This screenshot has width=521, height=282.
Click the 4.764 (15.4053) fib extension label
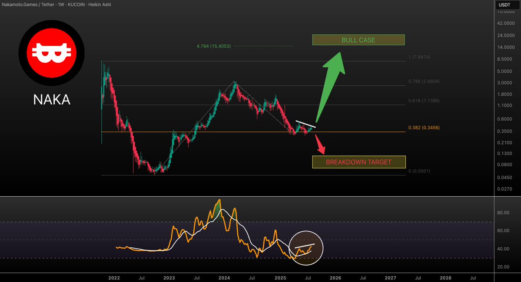click(x=214, y=46)
